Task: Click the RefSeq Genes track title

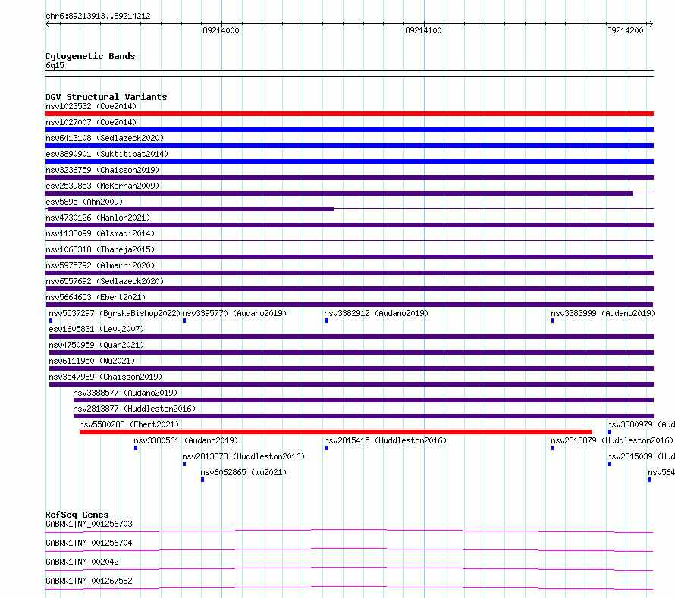Action: pos(77,515)
